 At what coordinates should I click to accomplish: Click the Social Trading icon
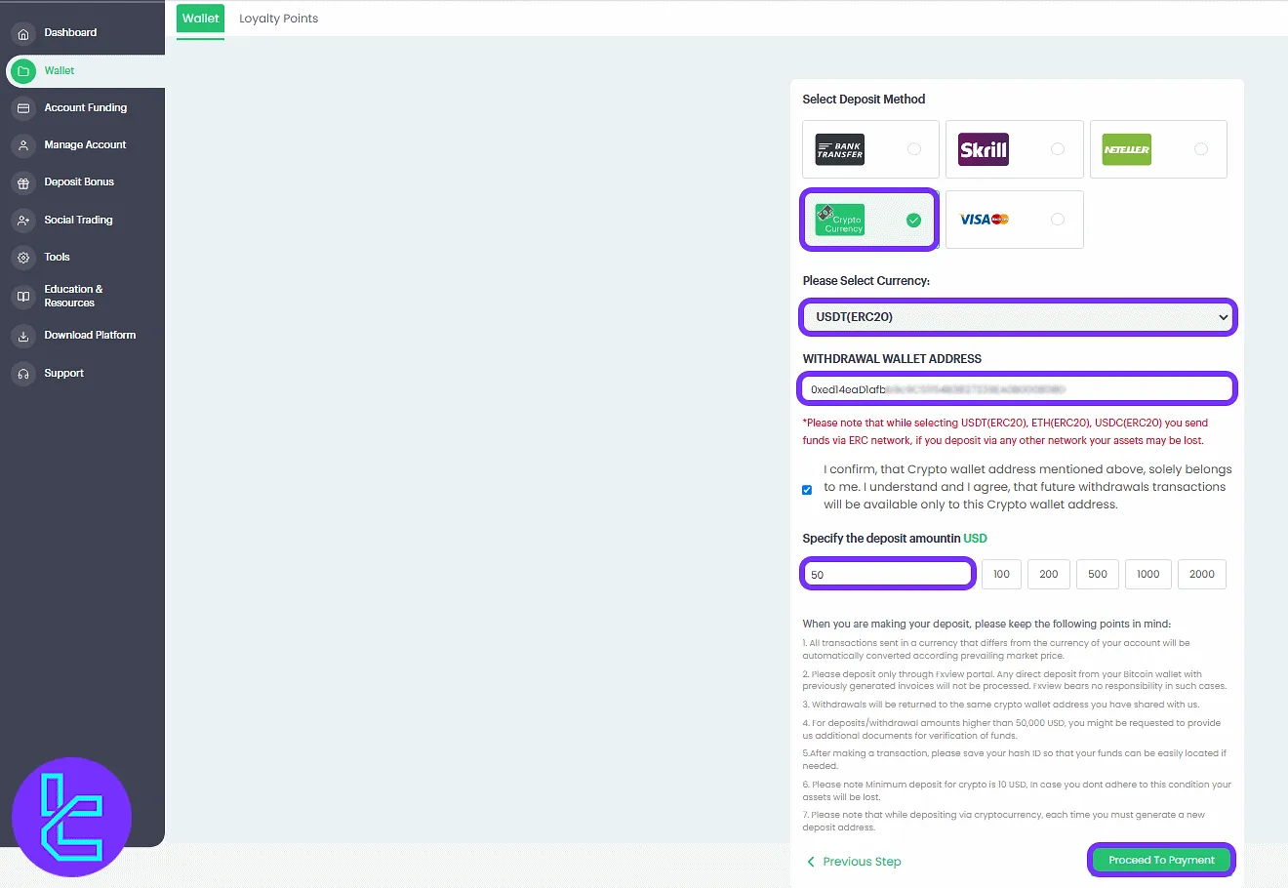[23, 221]
